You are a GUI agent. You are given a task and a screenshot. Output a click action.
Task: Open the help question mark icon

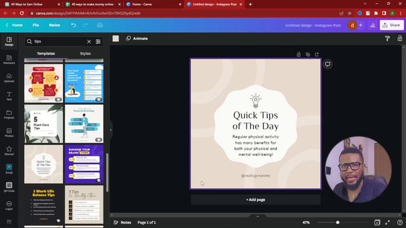point(400,222)
